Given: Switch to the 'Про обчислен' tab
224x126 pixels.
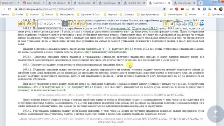Looking at the screenshot, I should point(84,3).
